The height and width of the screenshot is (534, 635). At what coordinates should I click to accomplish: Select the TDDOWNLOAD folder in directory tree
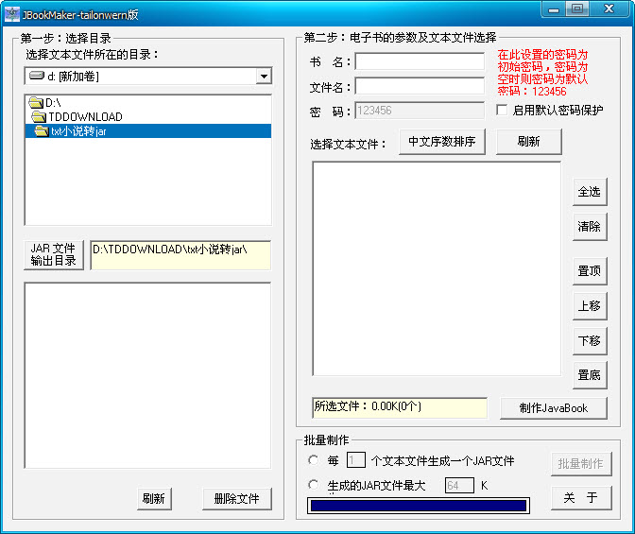point(85,117)
